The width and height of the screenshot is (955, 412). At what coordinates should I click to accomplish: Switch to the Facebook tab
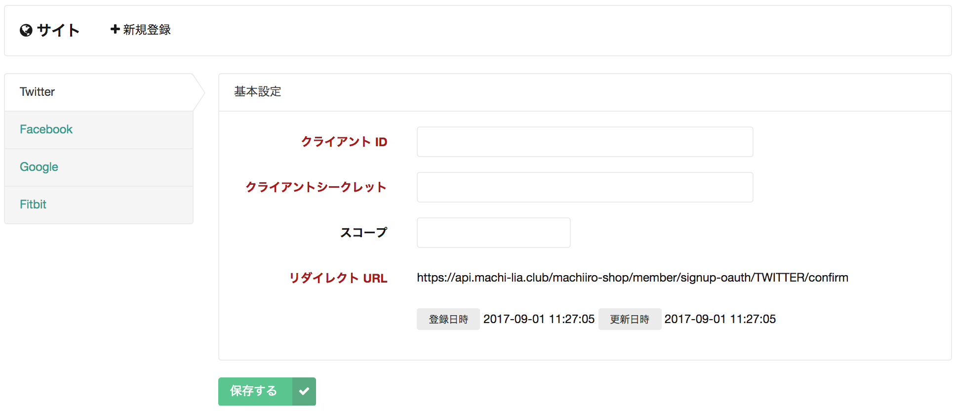[99, 129]
